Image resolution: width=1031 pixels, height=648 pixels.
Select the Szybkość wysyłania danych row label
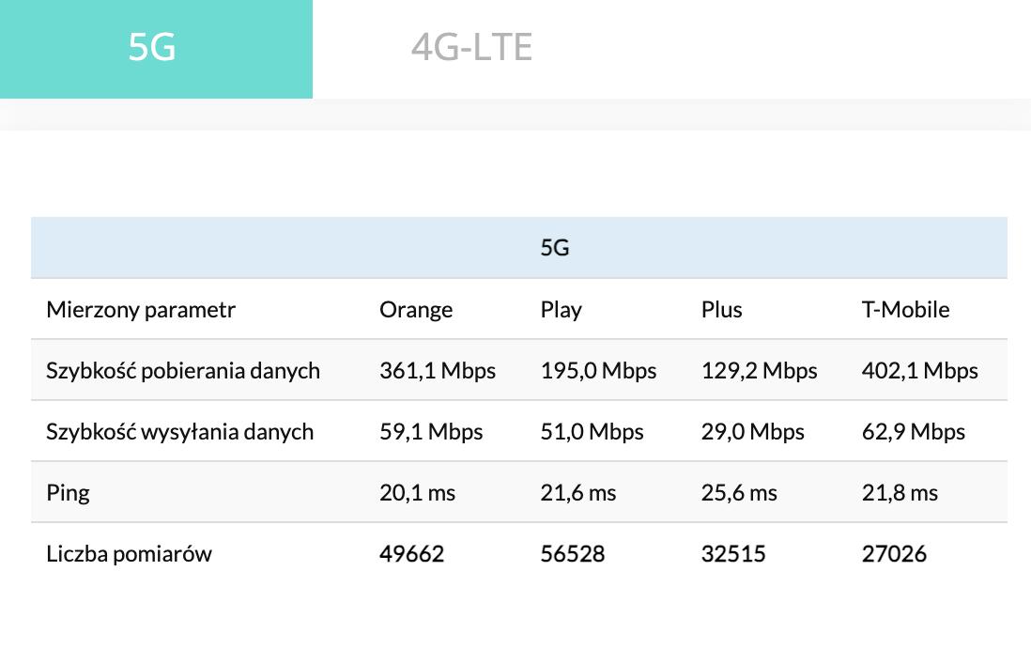point(179,432)
